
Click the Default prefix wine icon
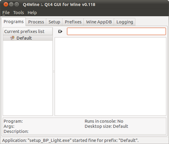click(12, 38)
